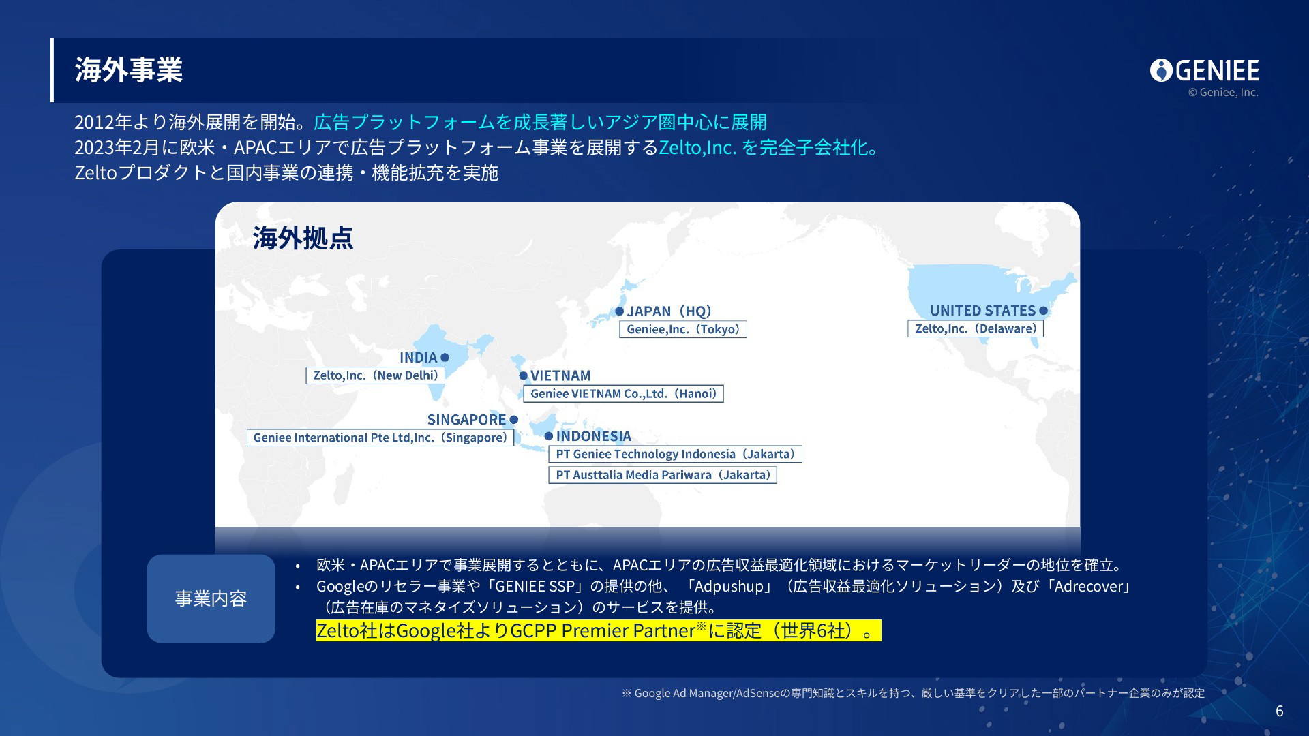Screen dimensions: 1309x736
Task: Click the © Geniee, Inc. copyright text
Action: point(1223,93)
